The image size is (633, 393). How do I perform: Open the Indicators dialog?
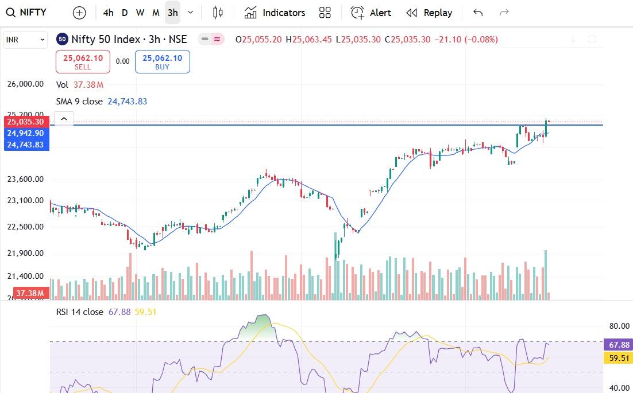275,13
